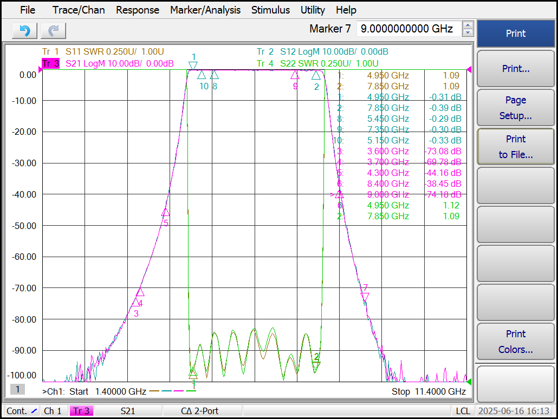Increment Marker 7 frequency with up arrow

click(x=468, y=25)
